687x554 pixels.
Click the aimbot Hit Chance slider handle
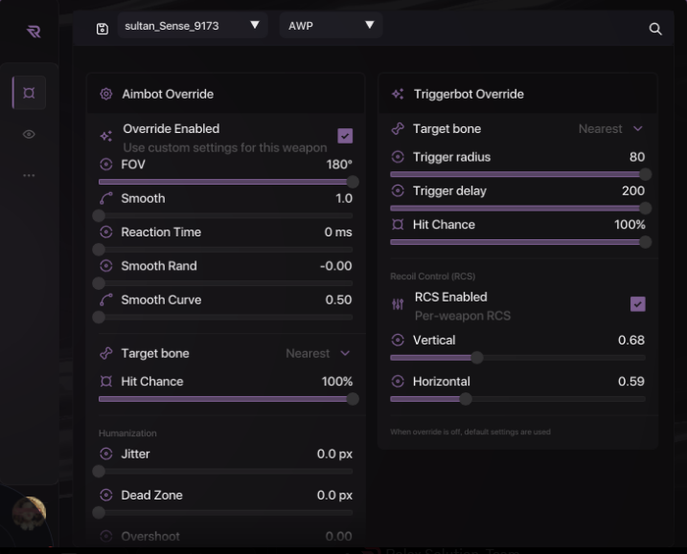coord(353,399)
